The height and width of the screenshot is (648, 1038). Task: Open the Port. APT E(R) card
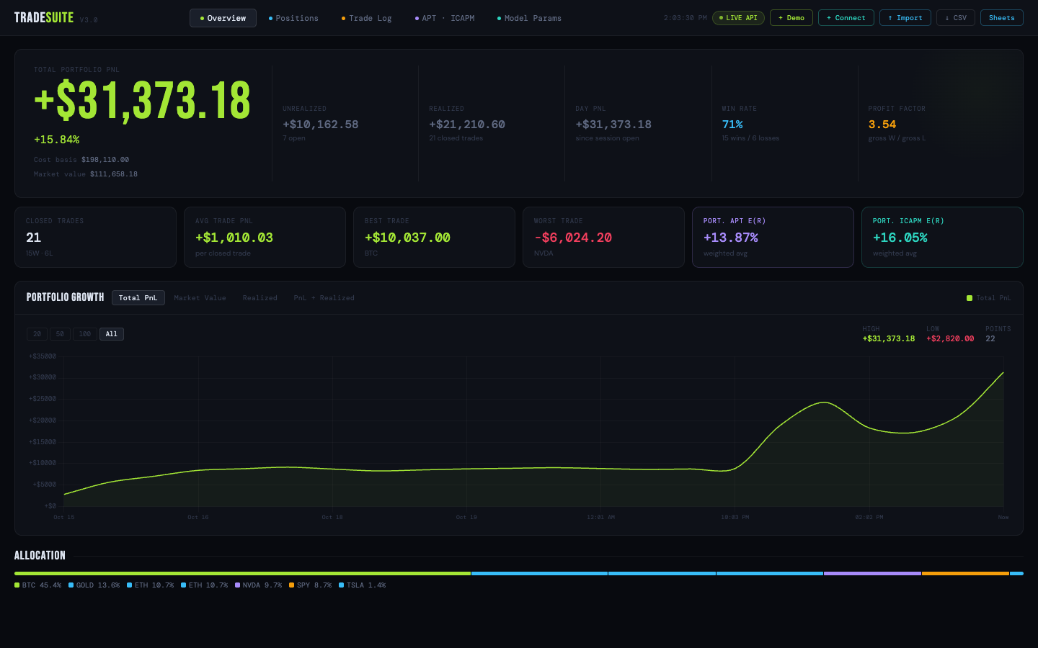click(773, 238)
